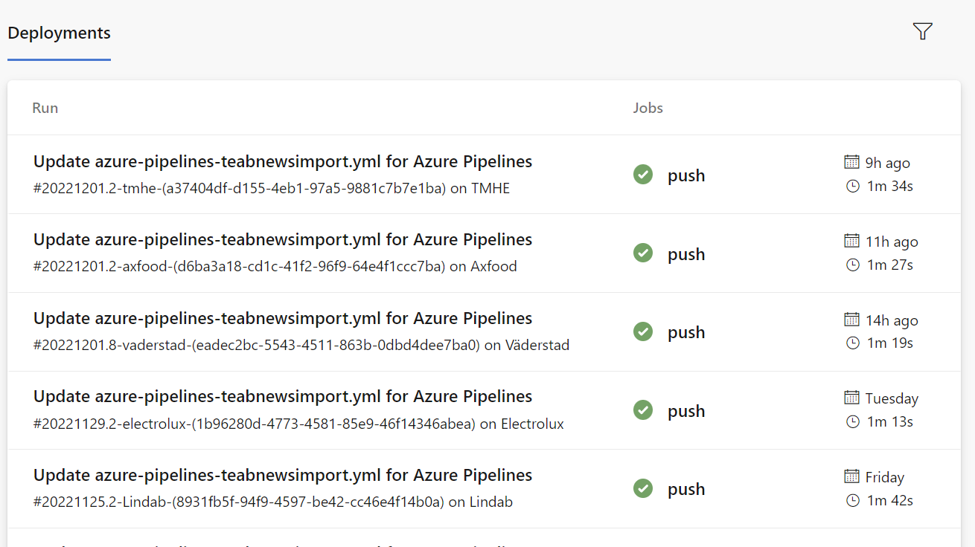The image size is (975, 547).
Task: Open the Axfood deployment run title
Action: point(283,239)
